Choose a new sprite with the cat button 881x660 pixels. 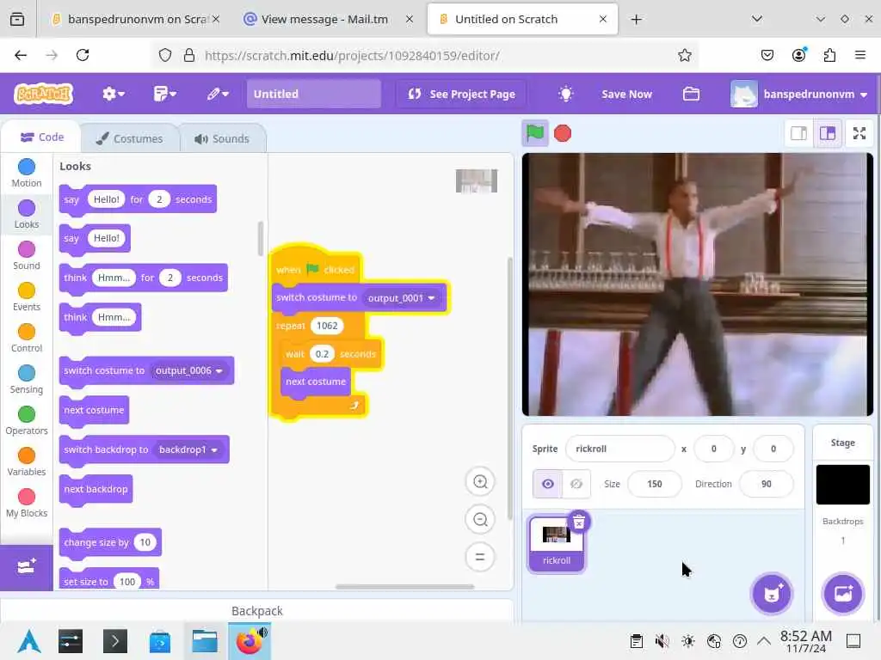click(x=772, y=594)
